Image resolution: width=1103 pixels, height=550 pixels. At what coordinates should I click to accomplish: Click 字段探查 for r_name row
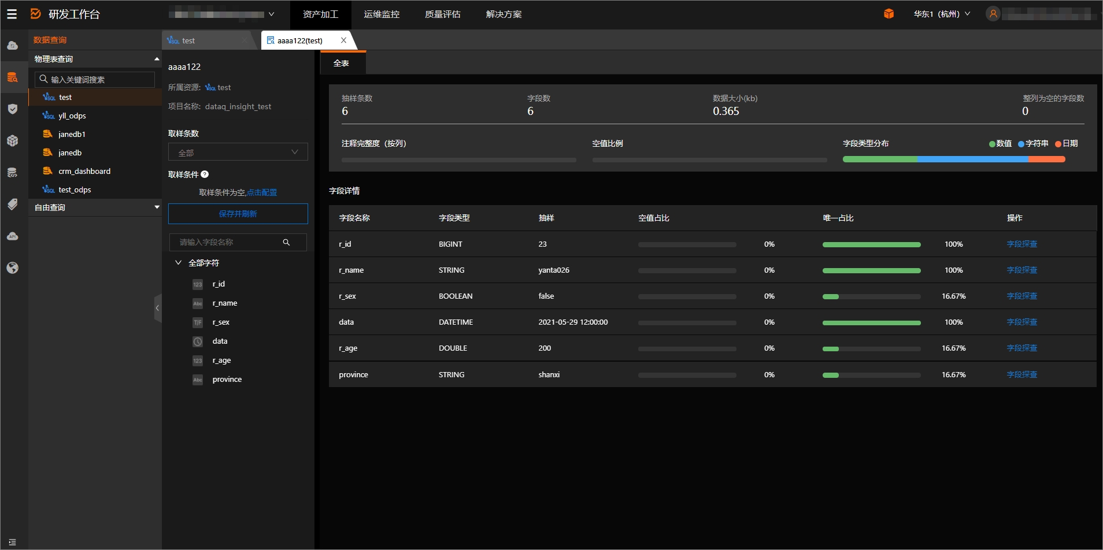(x=1022, y=270)
